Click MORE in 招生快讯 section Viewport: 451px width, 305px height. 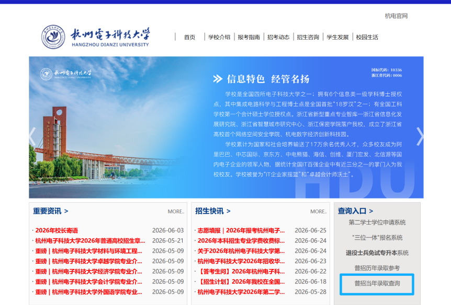(x=319, y=212)
